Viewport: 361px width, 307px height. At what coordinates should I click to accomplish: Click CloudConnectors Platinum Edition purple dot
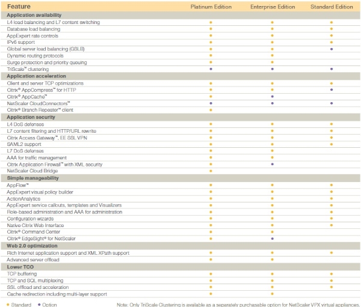211,103
